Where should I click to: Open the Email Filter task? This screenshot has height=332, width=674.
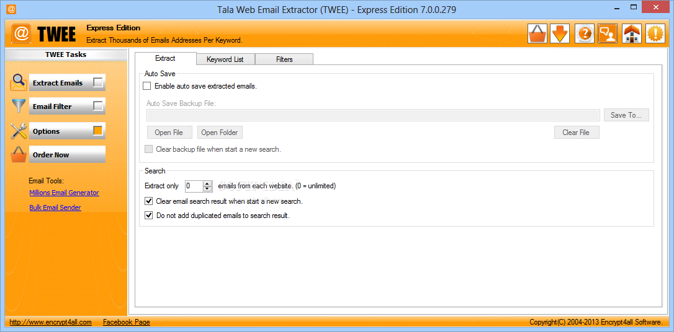point(67,107)
